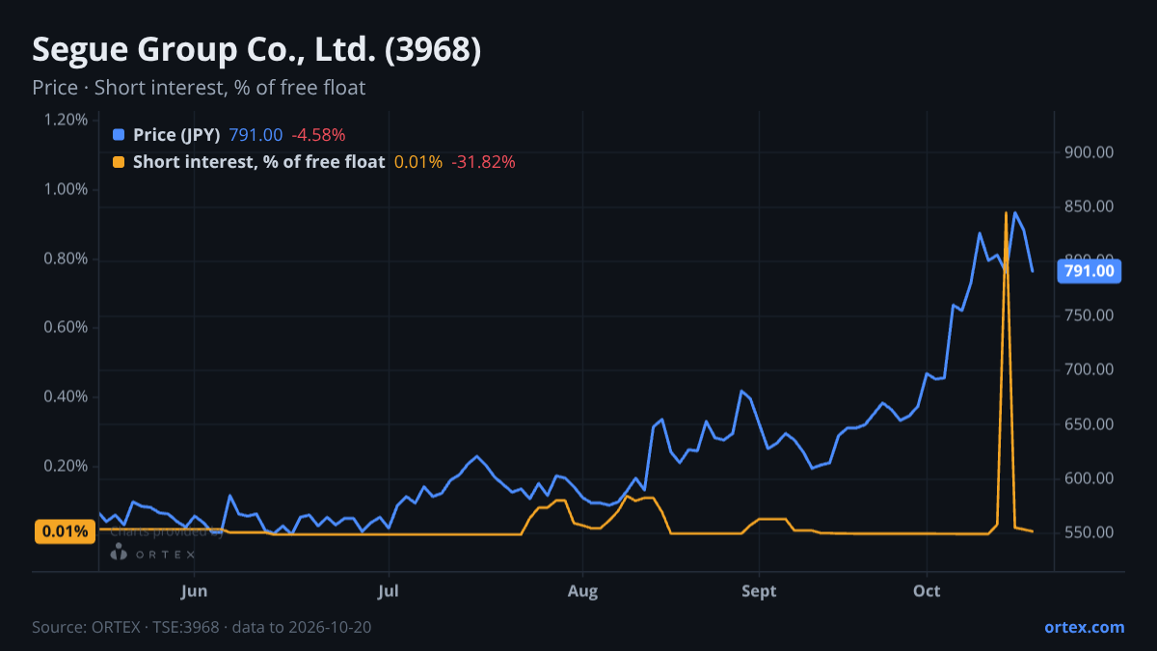Click the -31.82% short interest change value
The height and width of the screenshot is (651, 1157).
[483, 162]
